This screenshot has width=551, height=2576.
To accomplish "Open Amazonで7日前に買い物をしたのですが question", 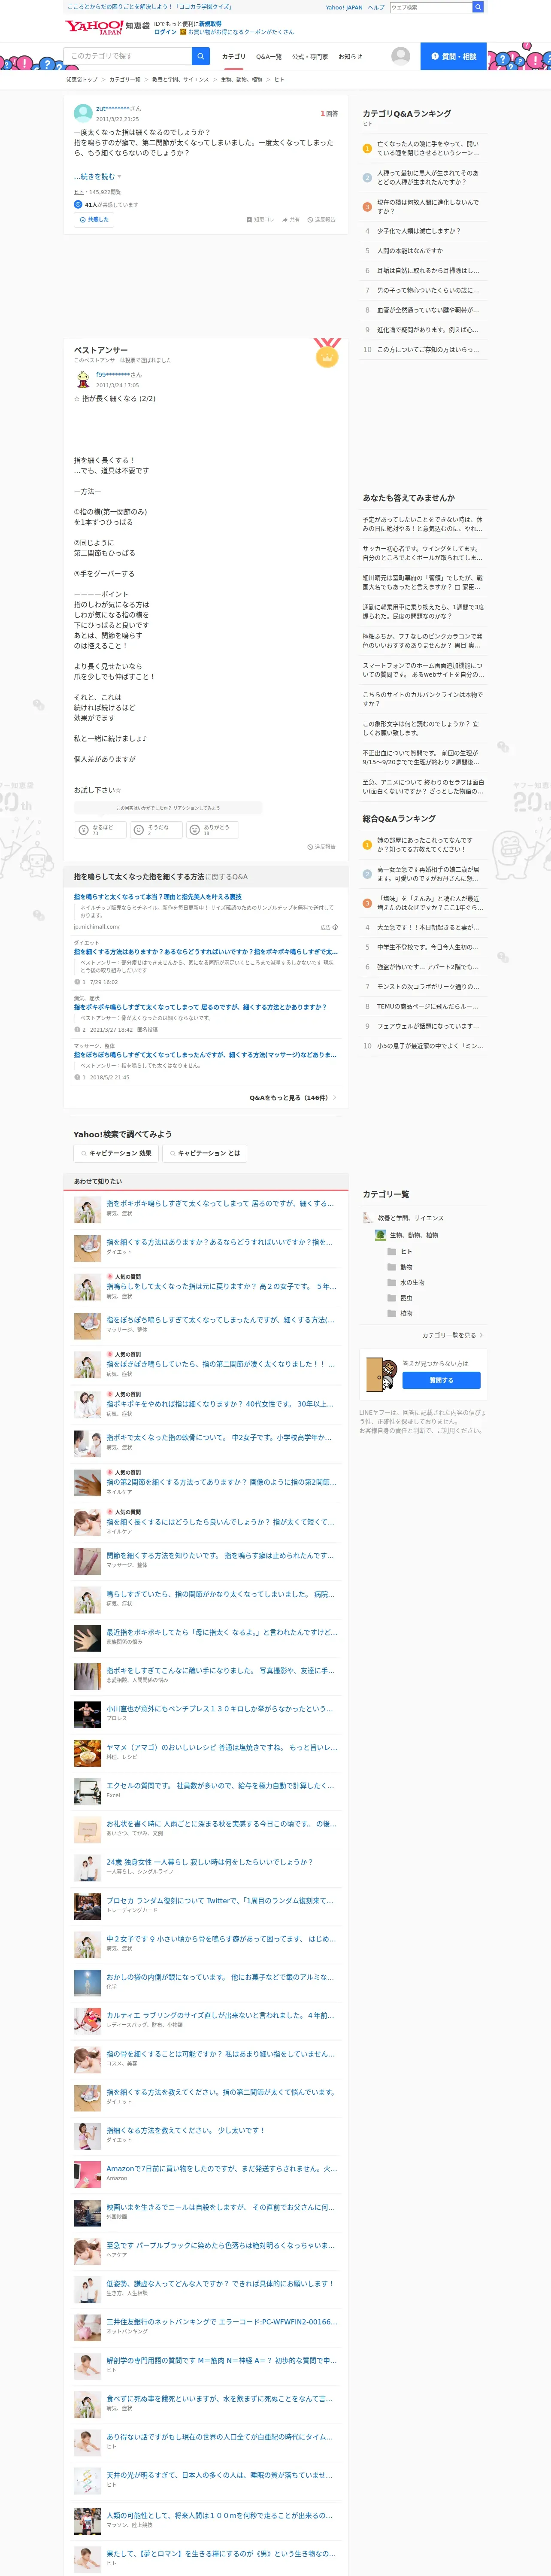I will (x=221, y=2168).
